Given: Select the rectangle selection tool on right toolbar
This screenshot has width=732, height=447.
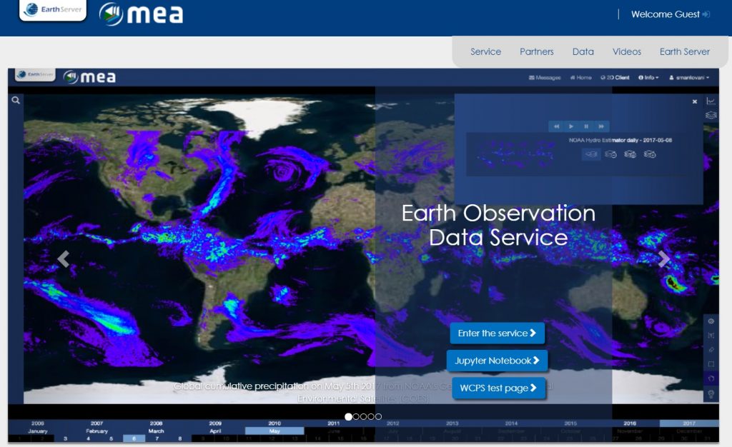Looking at the screenshot, I should (711, 364).
